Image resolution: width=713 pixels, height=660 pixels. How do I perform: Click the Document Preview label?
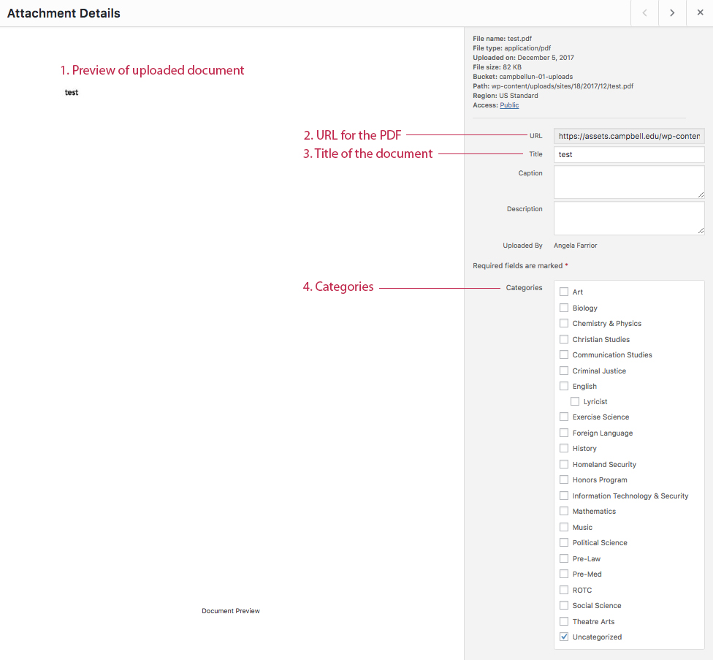(231, 611)
